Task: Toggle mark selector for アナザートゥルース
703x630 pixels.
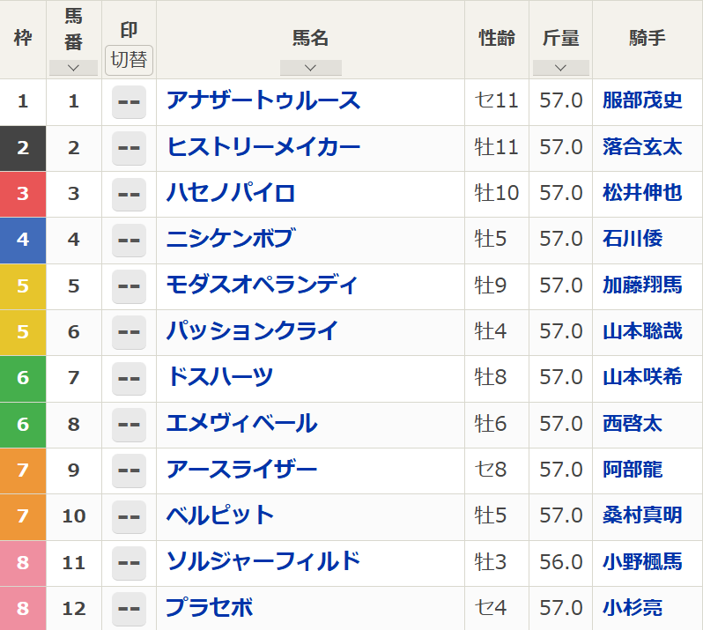Action: click(x=129, y=101)
